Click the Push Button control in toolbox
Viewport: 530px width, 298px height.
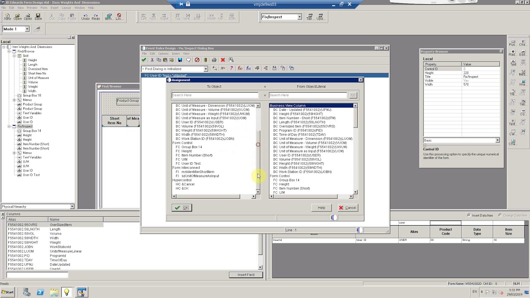click(x=513, y=43)
